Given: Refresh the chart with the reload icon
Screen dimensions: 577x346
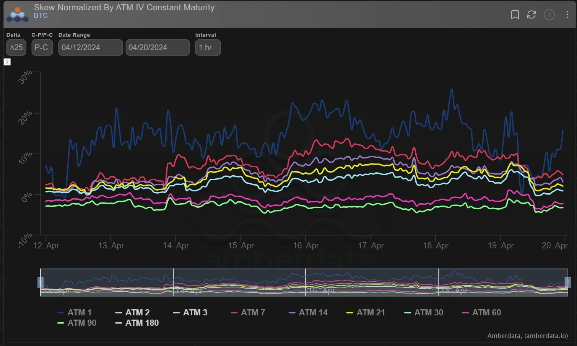Looking at the screenshot, I should pos(531,15).
